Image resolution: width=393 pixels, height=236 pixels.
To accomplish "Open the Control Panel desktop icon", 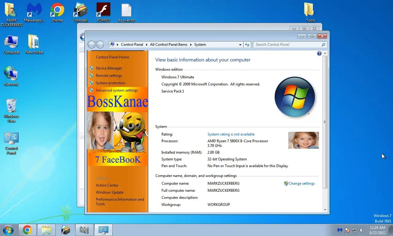I will (11, 143).
